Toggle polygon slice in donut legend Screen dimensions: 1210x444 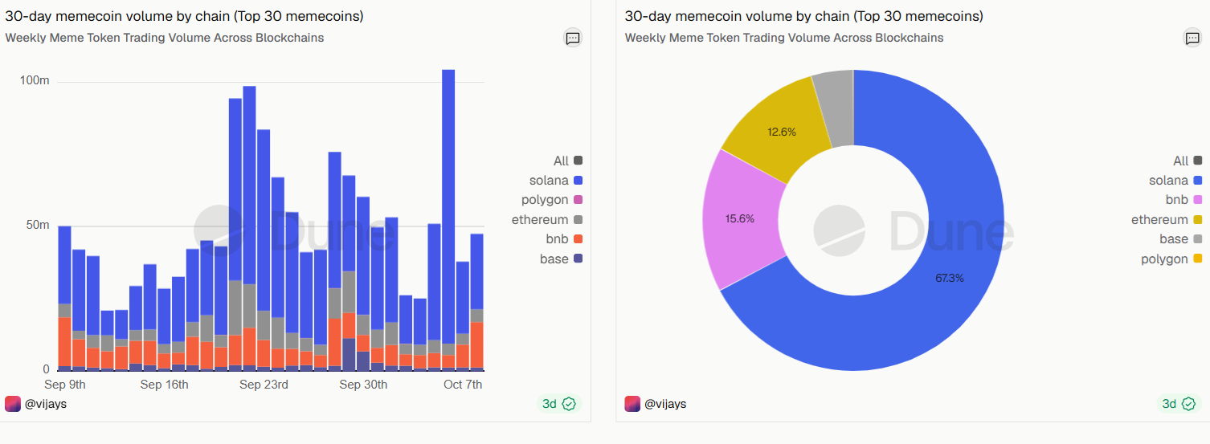coord(1172,259)
